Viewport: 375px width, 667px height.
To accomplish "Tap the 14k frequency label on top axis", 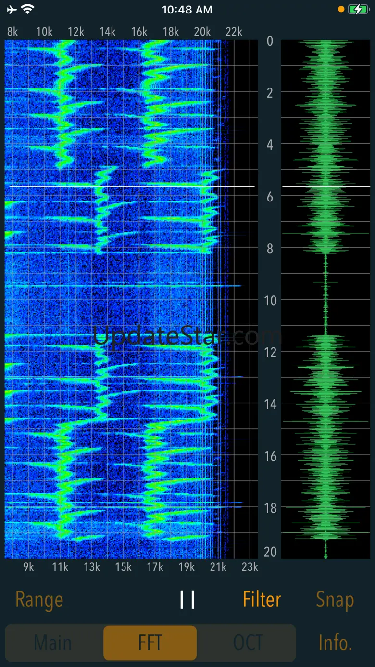I will click(108, 32).
